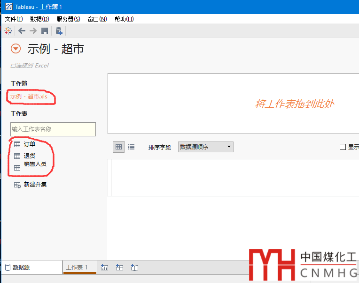This screenshot has width=359, height=283.
Task: Switch to data grid preview view
Action: coord(118,147)
